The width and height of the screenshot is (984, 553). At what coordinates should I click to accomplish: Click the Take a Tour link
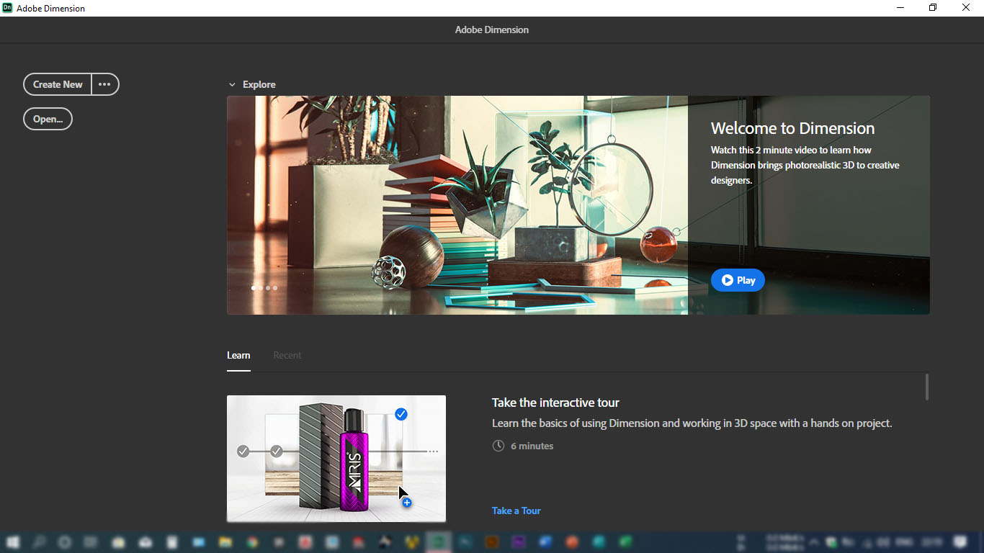[516, 511]
